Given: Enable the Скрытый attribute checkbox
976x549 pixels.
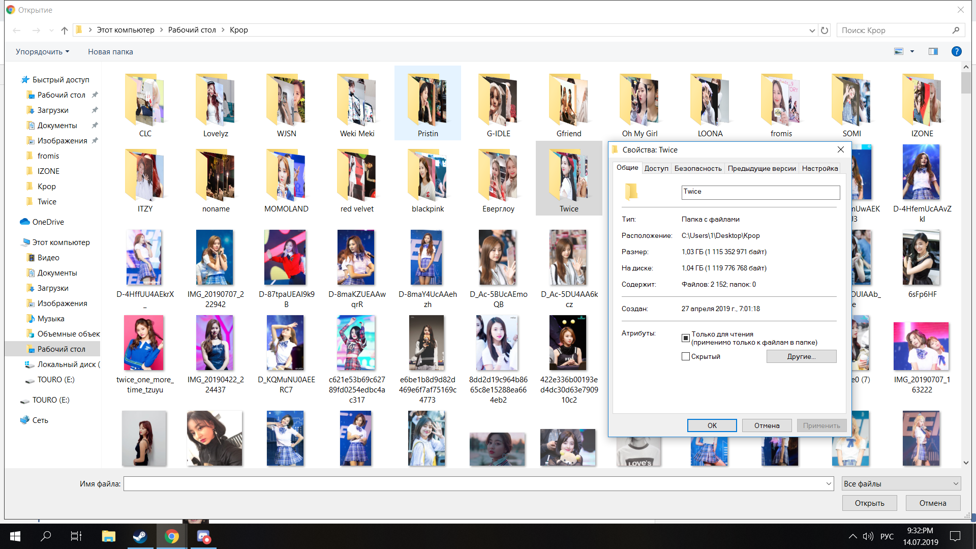Looking at the screenshot, I should (x=686, y=357).
